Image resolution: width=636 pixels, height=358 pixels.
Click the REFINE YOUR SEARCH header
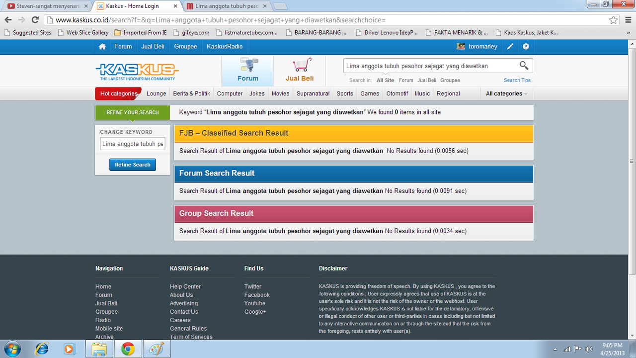133,112
